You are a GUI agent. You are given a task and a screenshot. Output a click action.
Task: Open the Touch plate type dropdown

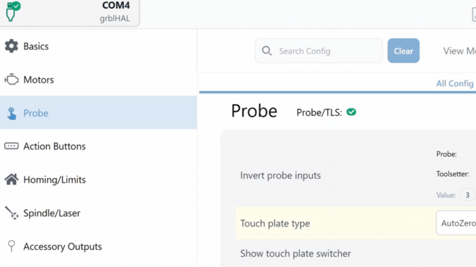[x=456, y=223]
